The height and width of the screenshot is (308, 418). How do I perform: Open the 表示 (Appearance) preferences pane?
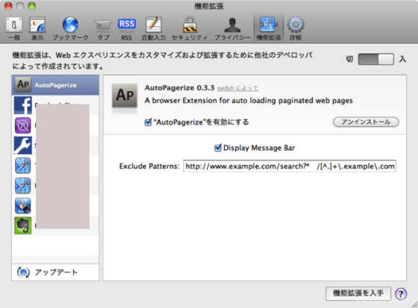click(37, 28)
